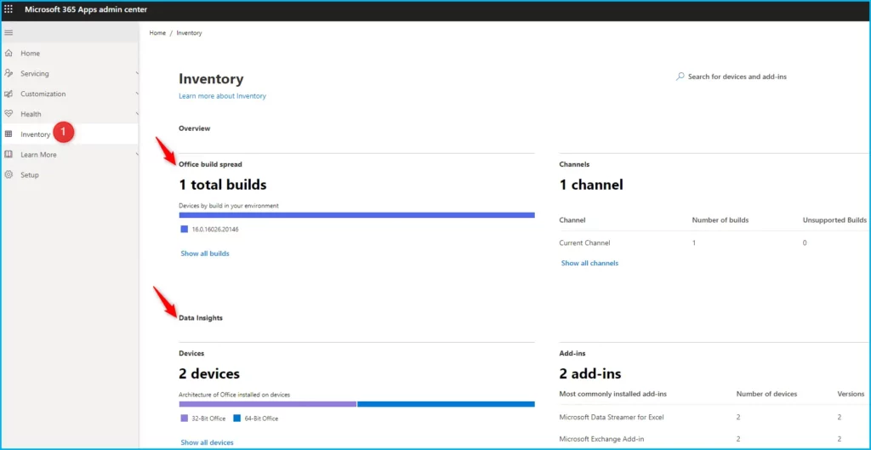
Task: Click the Servicing icon in sidebar
Action: pyautogui.click(x=9, y=74)
